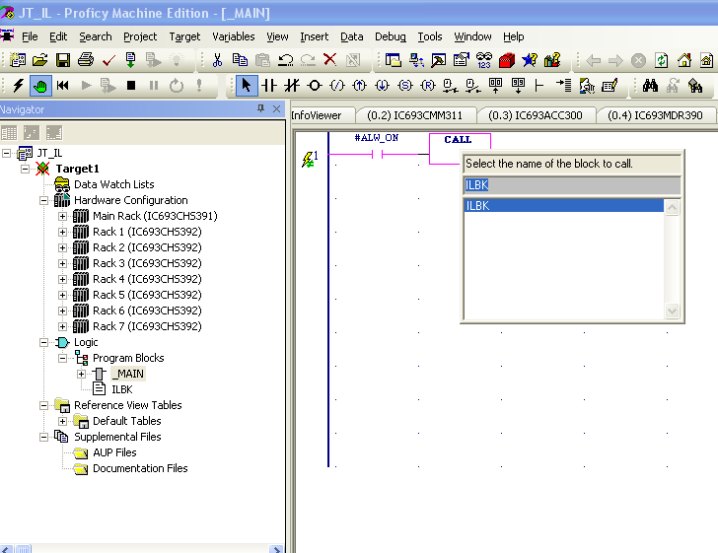
Task: Select the negated coil tool
Action: [337, 86]
